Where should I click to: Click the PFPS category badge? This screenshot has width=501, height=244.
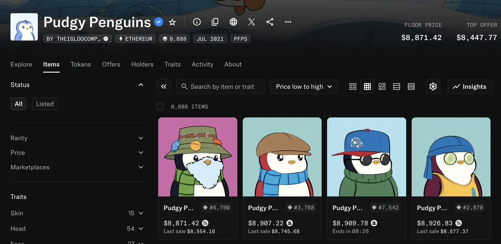click(240, 39)
